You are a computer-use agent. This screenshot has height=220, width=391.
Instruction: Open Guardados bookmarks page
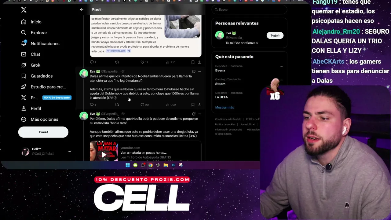(37, 76)
